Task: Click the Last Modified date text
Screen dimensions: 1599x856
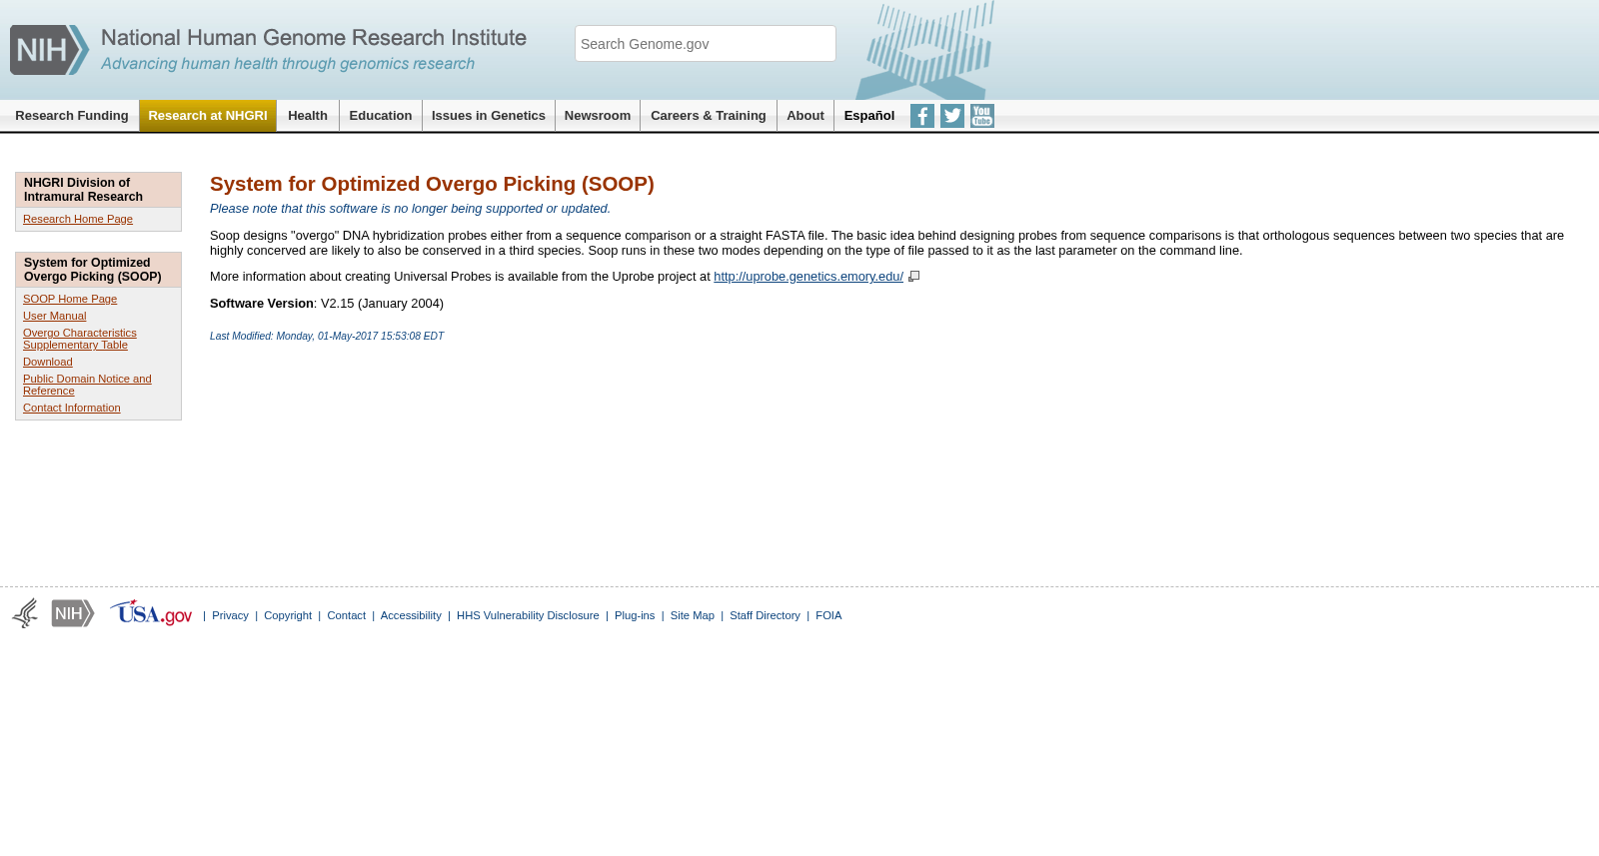Action: (x=327, y=337)
